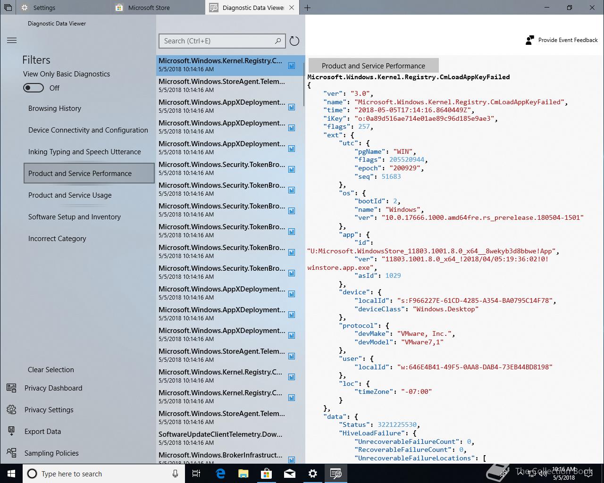This screenshot has width=604, height=483.
Task: Click the "Windows.Desktop" deviceClass value
Action: pos(446,309)
